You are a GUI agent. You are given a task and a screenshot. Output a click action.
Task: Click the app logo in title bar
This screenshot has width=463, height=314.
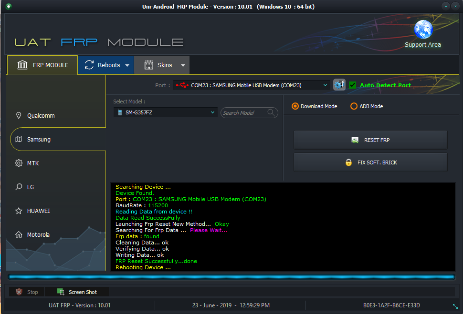(8, 7)
